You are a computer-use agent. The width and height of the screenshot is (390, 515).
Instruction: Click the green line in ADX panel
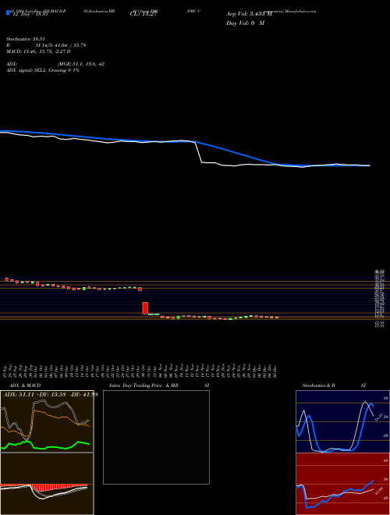45,446
